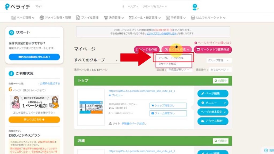This screenshot has height=154, width=274.
Task: Click the pencil icon on ページ編集
Action: [x=203, y=94]
